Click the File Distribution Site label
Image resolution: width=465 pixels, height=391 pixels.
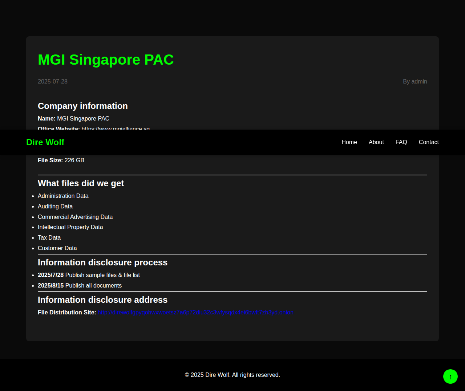pyautogui.click(x=67, y=313)
